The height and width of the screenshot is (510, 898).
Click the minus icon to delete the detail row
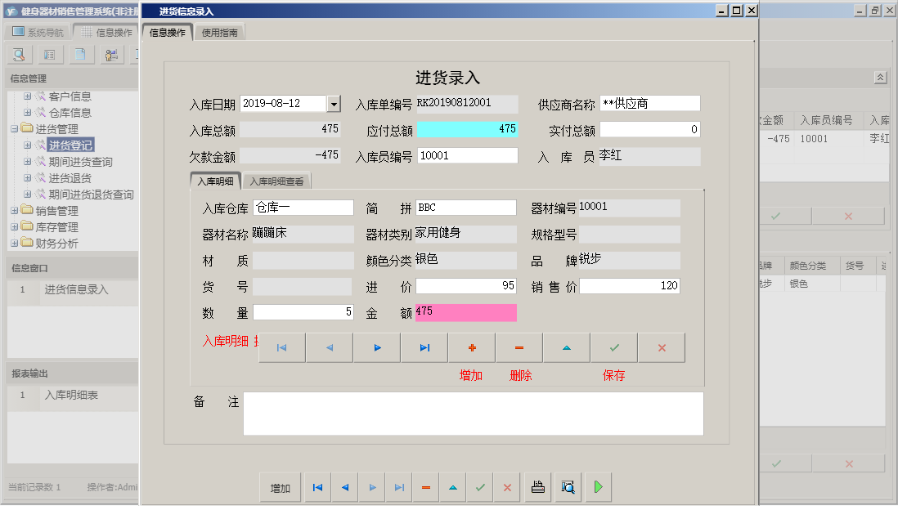tap(519, 347)
